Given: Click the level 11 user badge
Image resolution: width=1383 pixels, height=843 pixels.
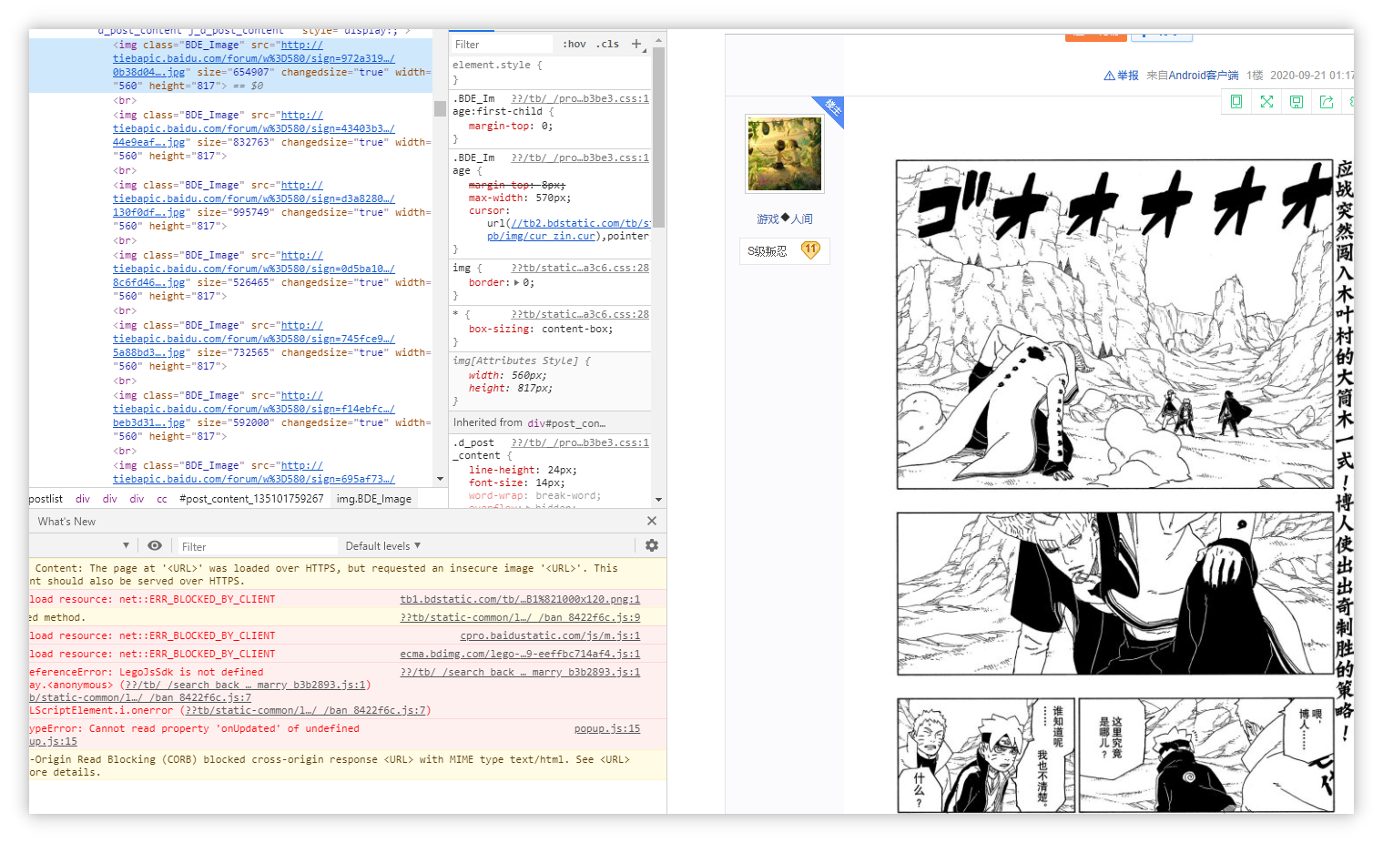Looking at the screenshot, I should click(x=810, y=250).
